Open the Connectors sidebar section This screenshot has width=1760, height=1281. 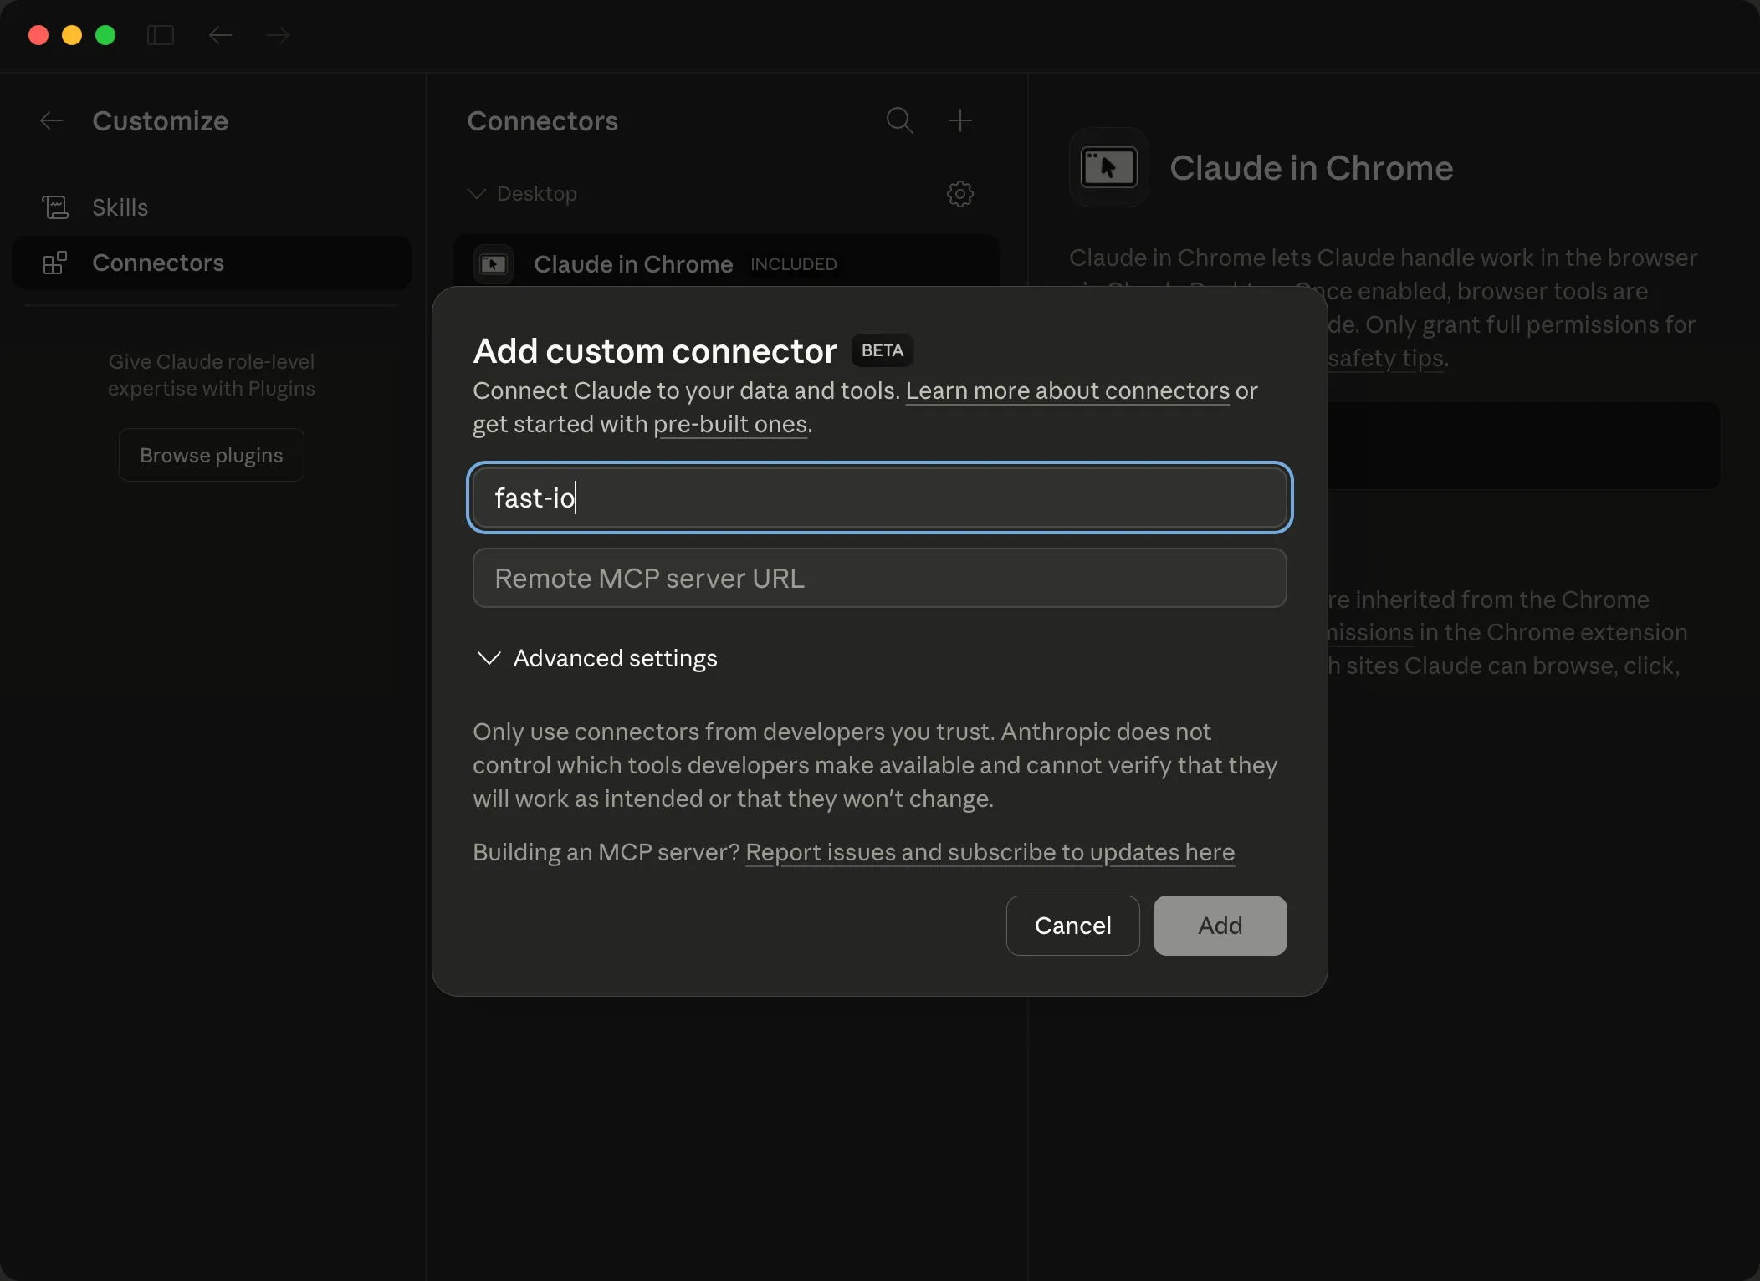tap(158, 263)
